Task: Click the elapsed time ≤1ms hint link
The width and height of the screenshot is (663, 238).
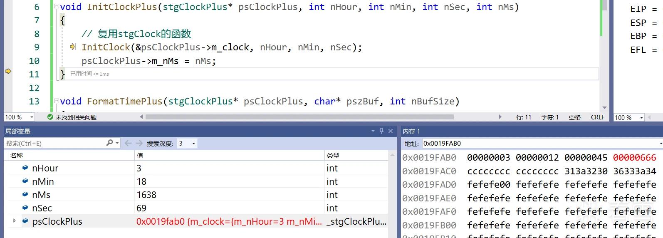Action: click(89, 74)
